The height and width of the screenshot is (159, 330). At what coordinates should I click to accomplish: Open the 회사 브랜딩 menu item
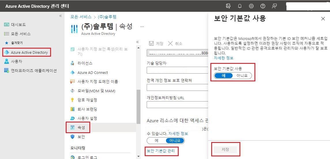click(87, 109)
